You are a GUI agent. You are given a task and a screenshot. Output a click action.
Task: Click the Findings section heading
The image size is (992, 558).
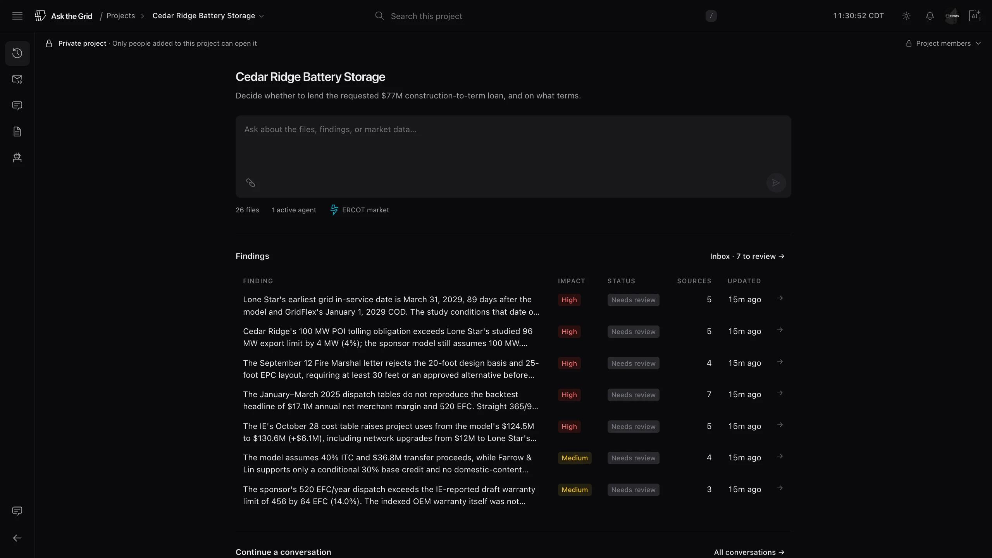(252, 256)
